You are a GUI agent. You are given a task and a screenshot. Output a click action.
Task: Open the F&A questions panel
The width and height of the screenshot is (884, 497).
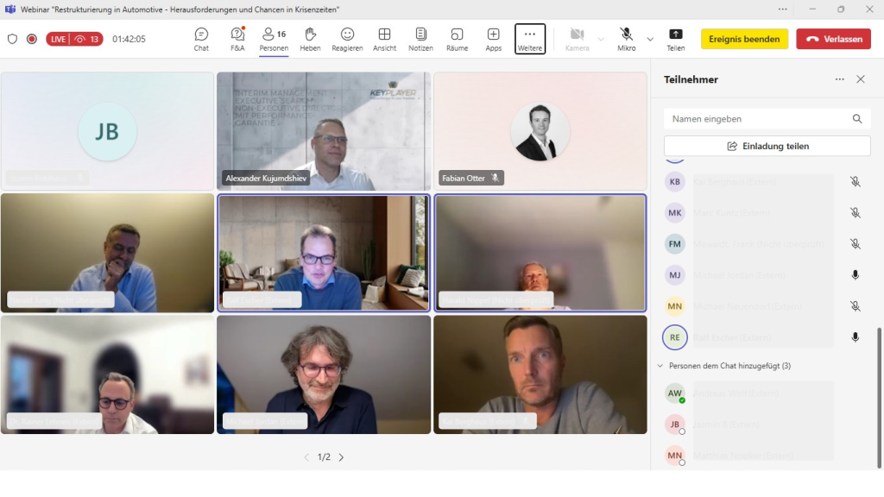tap(237, 39)
